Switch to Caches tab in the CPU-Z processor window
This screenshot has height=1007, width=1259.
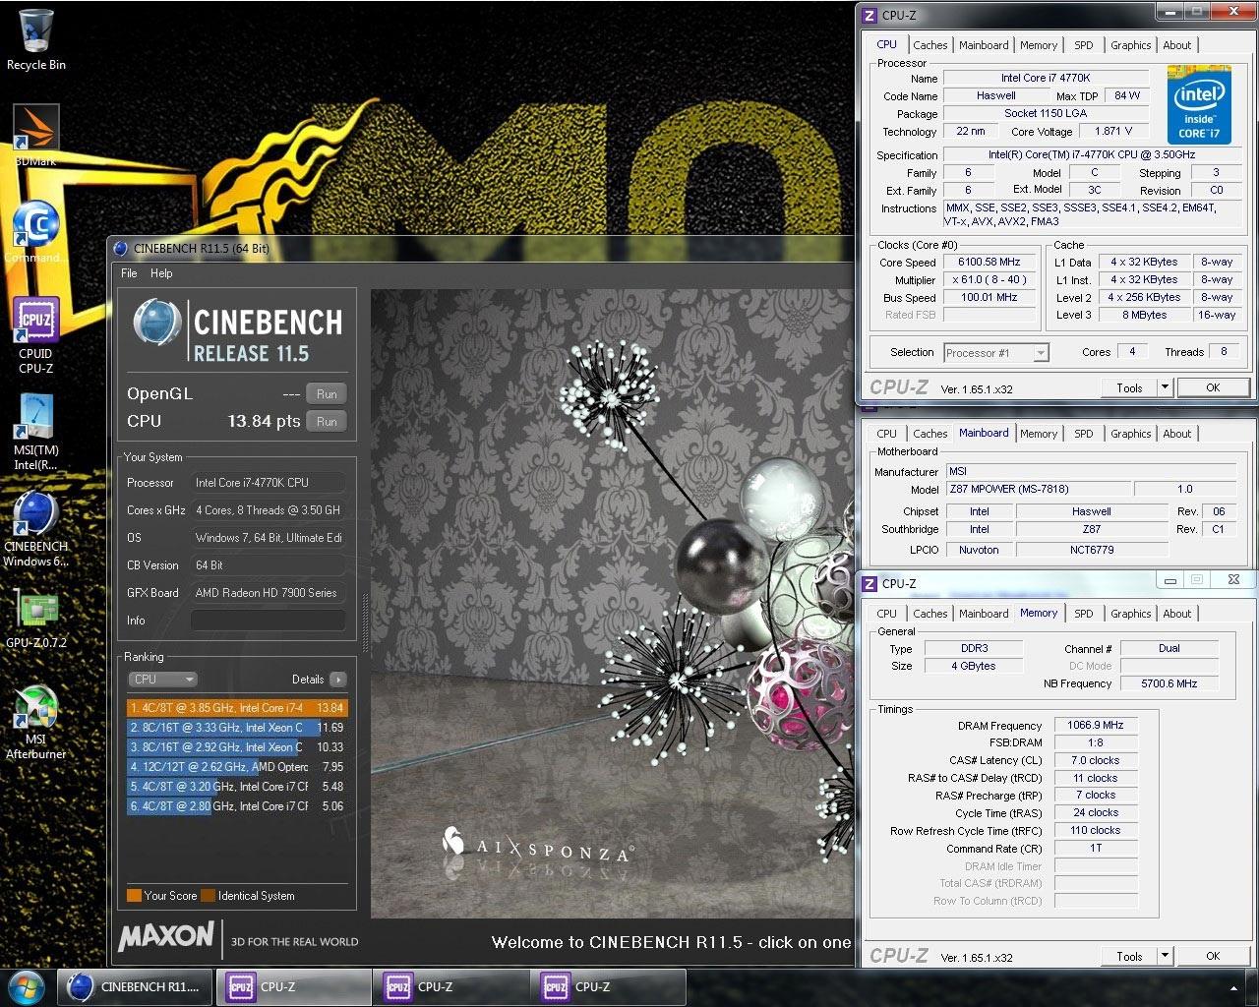coord(929,45)
